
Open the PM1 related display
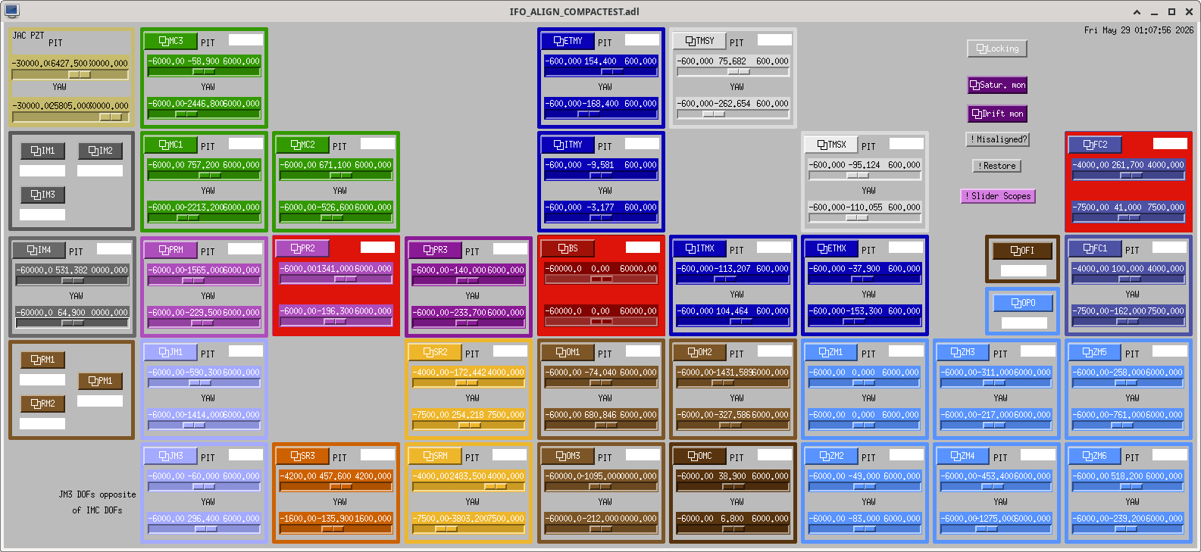click(x=100, y=381)
